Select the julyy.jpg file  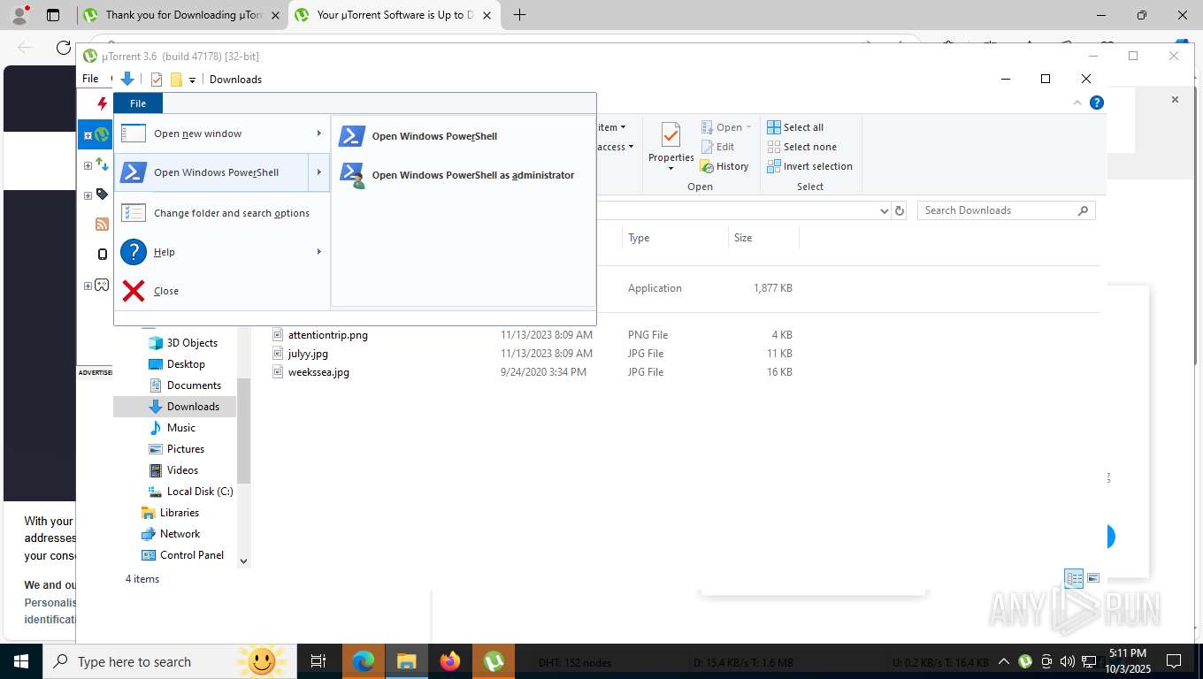click(x=308, y=354)
